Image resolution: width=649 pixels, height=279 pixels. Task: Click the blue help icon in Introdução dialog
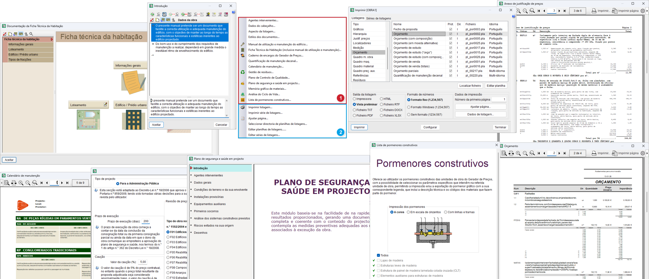[233, 12]
